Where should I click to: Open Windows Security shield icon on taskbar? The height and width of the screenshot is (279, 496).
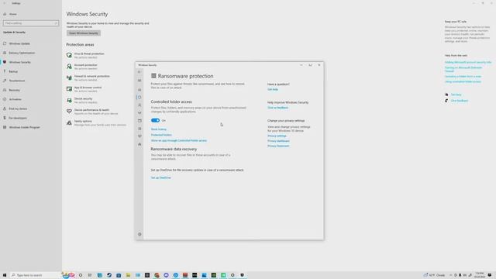[x=242, y=275]
